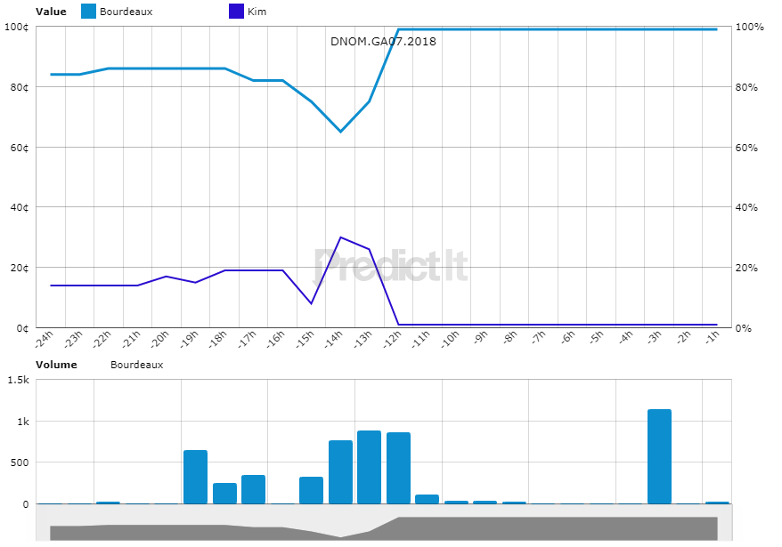The image size is (782, 547).
Task: Click the Value chart heading
Action: point(51,12)
